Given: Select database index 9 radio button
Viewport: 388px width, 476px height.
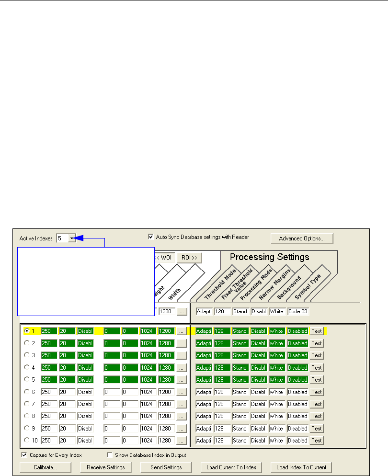Looking at the screenshot, I should click(27, 428).
